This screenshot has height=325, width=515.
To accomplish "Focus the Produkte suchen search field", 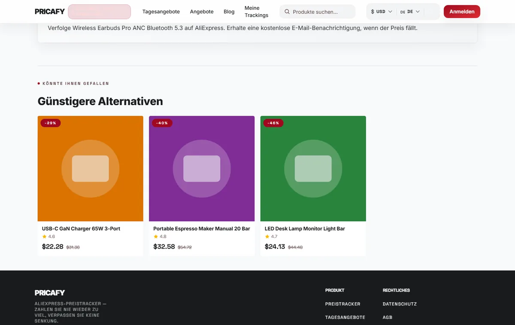I will (317, 12).
